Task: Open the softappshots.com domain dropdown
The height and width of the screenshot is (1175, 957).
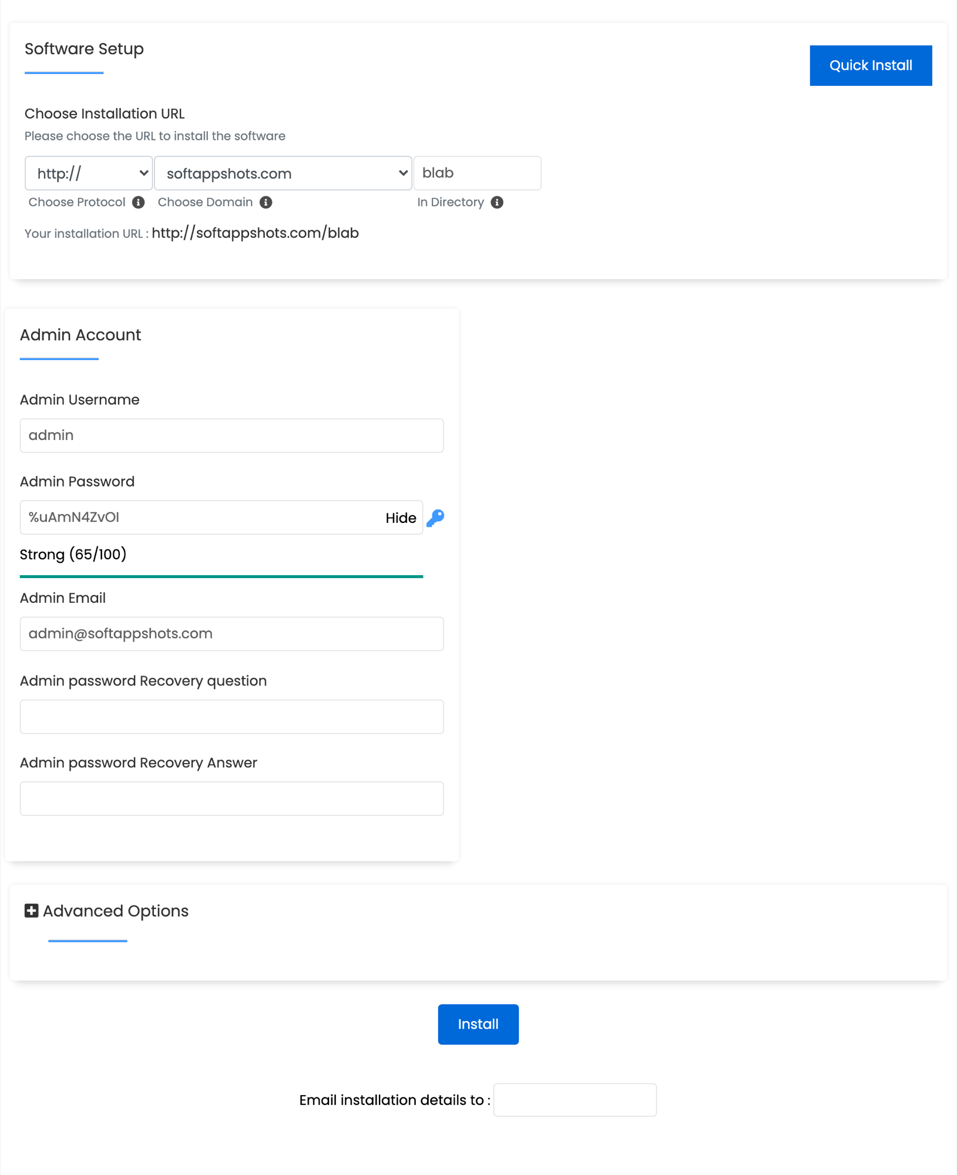Action: pos(283,173)
